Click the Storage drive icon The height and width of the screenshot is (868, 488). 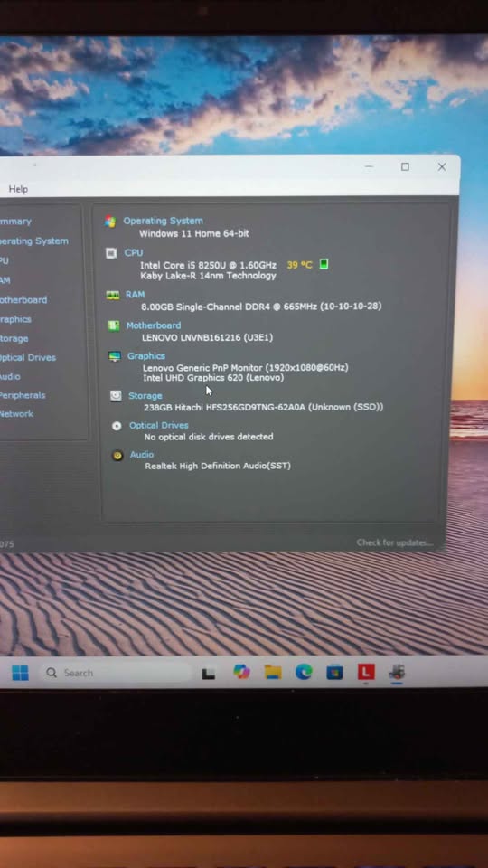pyautogui.click(x=116, y=395)
